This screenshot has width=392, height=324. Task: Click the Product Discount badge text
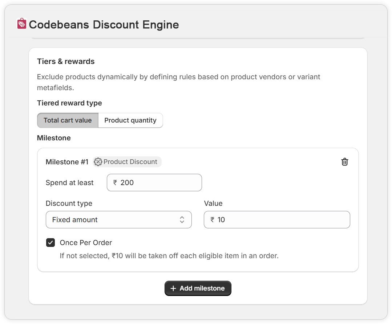(x=130, y=162)
